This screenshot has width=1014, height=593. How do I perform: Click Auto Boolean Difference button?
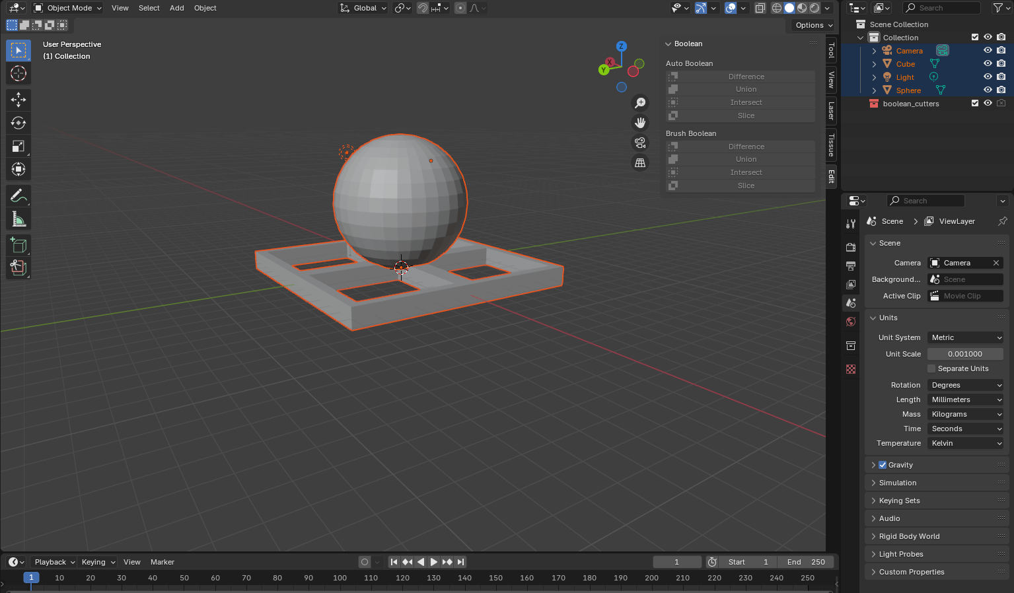(741, 77)
